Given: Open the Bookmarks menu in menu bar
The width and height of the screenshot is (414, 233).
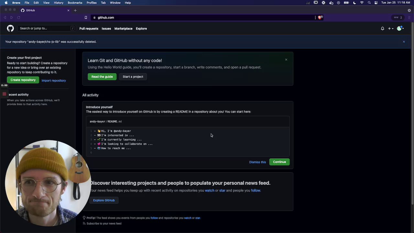Looking at the screenshot, I should coord(75,3).
